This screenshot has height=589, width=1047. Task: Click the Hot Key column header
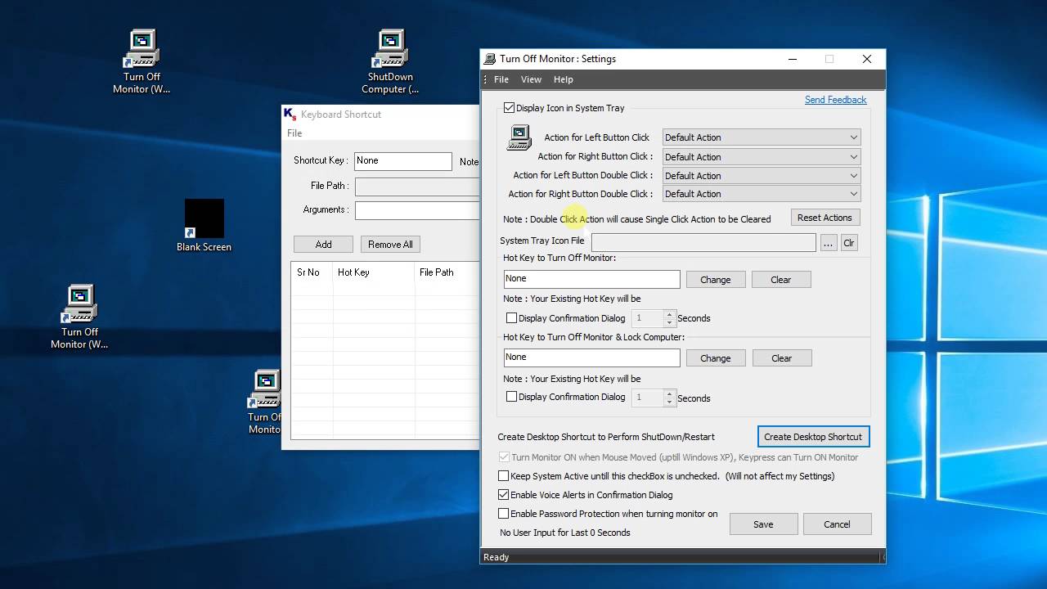[374, 272]
